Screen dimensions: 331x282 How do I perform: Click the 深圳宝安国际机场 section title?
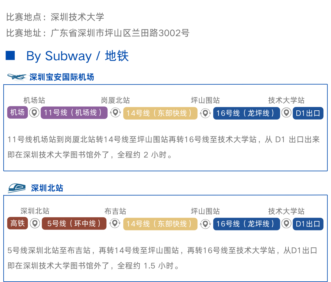(x=62, y=77)
